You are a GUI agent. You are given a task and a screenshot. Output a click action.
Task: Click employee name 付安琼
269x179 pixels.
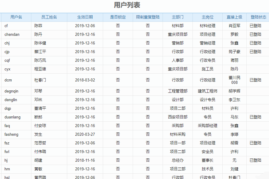tap(40, 126)
